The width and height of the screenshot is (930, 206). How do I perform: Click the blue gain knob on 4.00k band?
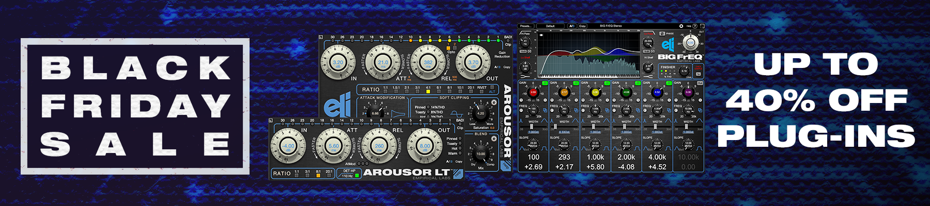pyautogui.click(x=657, y=93)
